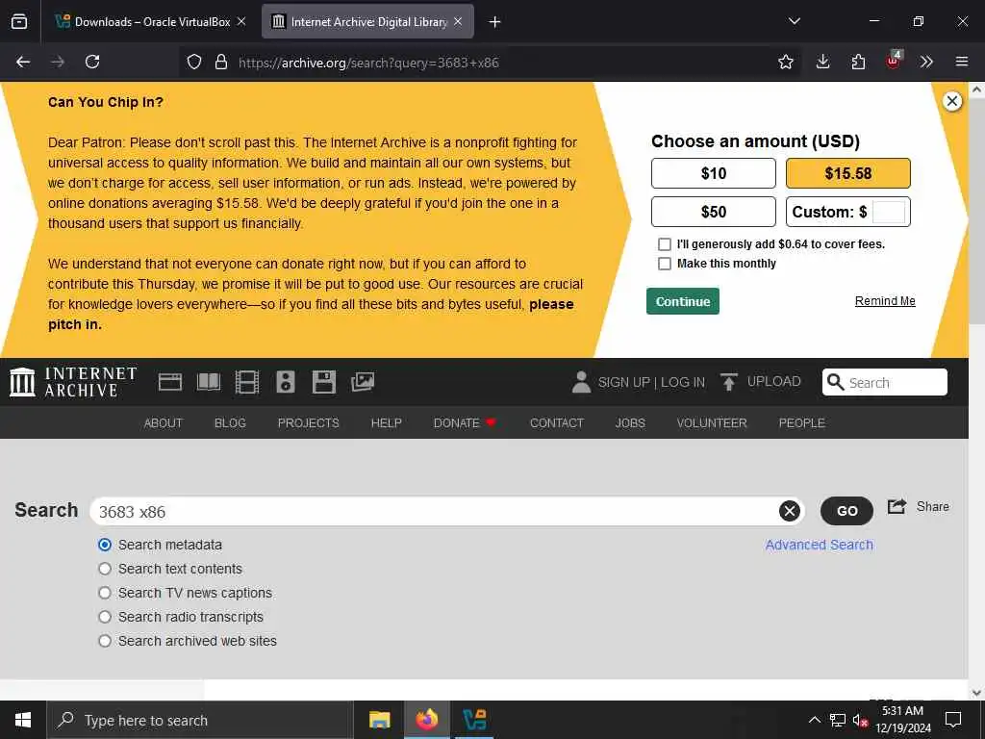Open Firefox View tab icon
The width and height of the screenshot is (985, 739).
19,22
